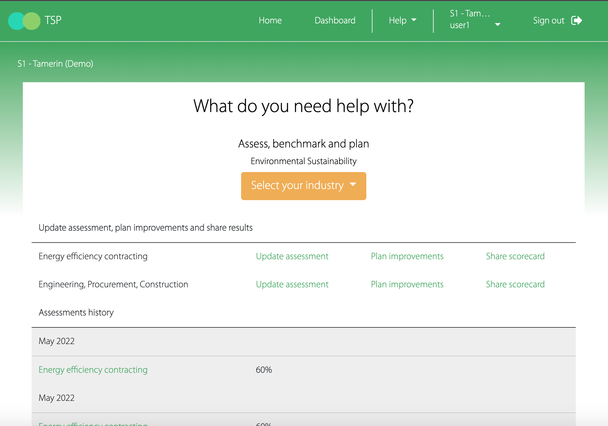Screen dimensions: 608x426
Task: Click the TSP logo circles
Action: point(24,21)
